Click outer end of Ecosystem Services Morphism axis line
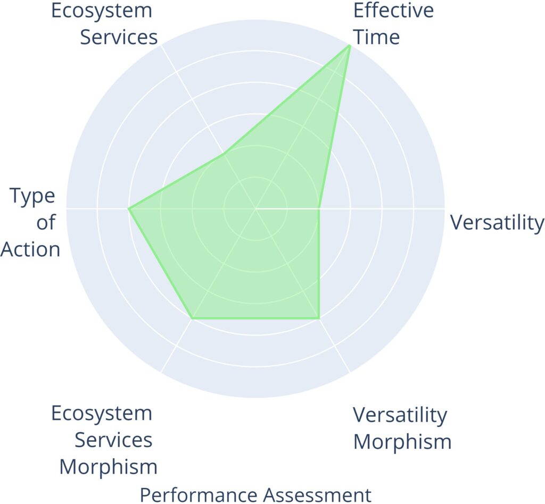The width and height of the screenshot is (545, 504). pyautogui.click(x=161, y=372)
